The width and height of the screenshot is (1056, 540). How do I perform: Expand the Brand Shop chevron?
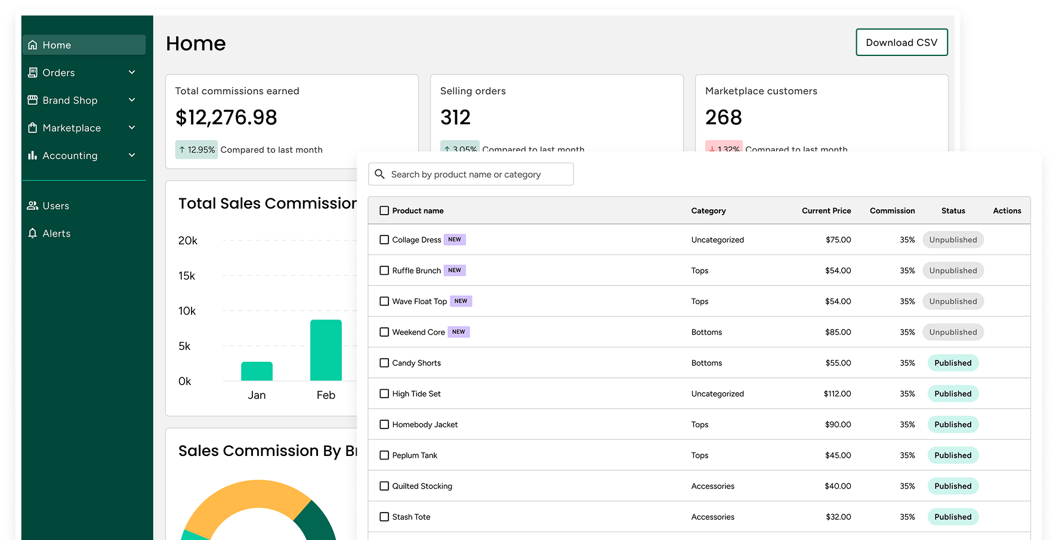tap(132, 100)
